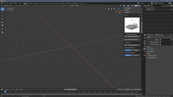Set import location to Center

click(x=128, y=50)
